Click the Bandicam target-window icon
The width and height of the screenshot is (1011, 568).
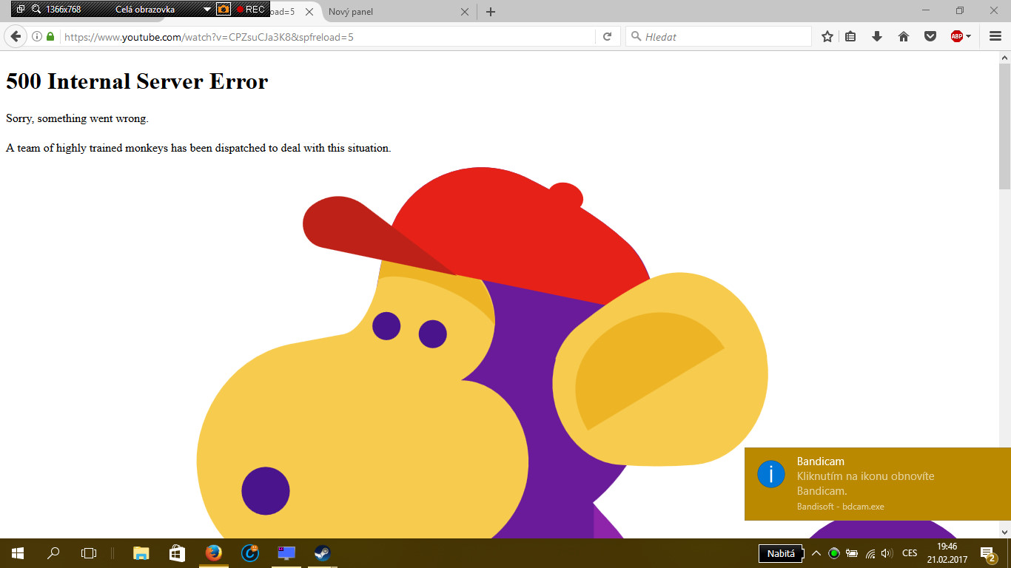[21, 10]
